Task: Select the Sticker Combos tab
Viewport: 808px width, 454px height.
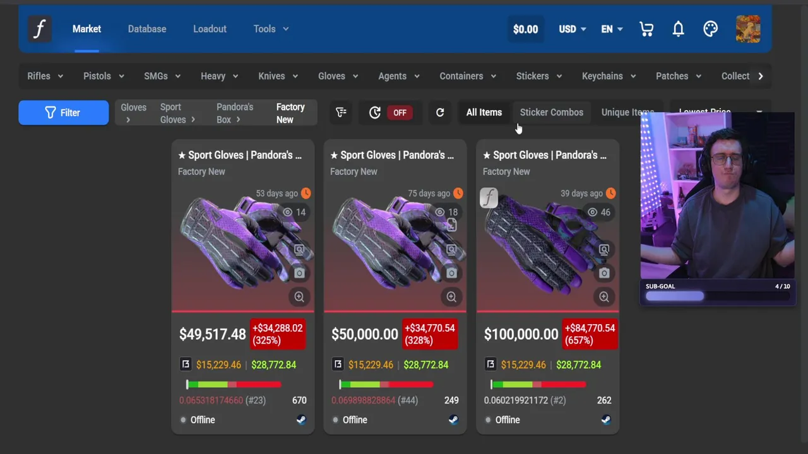Action: (x=552, y=112)
